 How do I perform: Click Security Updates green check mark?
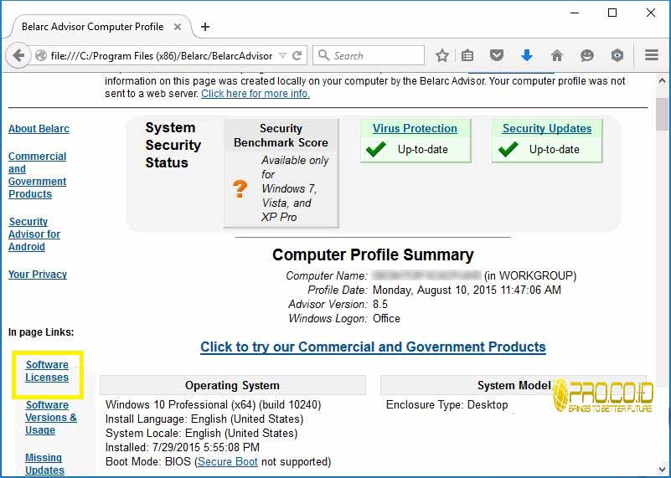[508, 149]
